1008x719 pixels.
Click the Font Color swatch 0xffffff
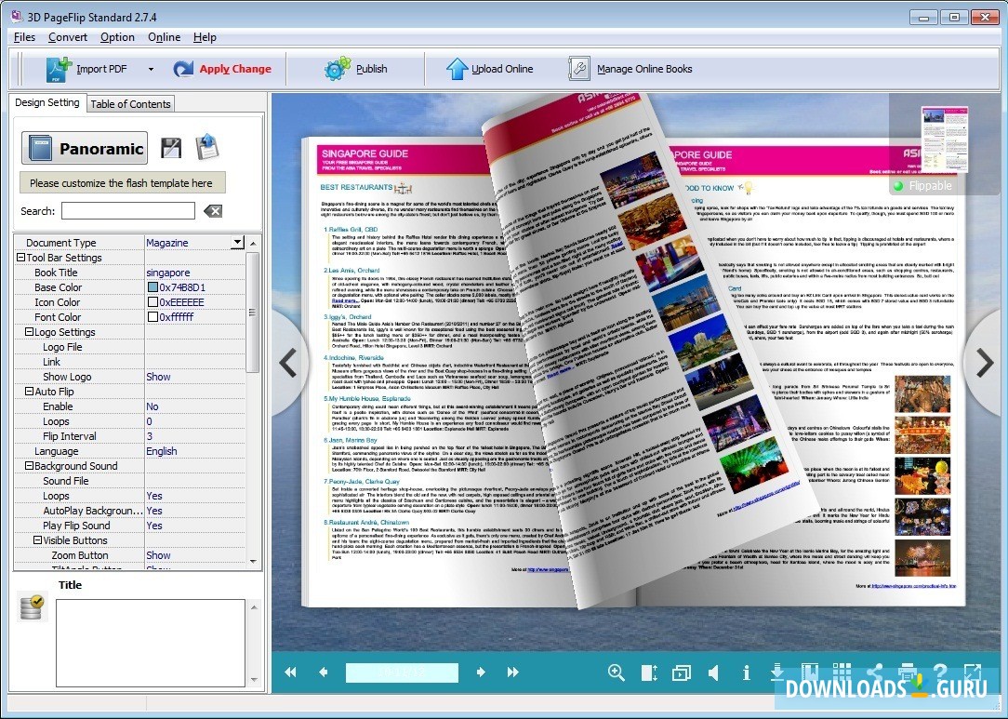[153, 317]
